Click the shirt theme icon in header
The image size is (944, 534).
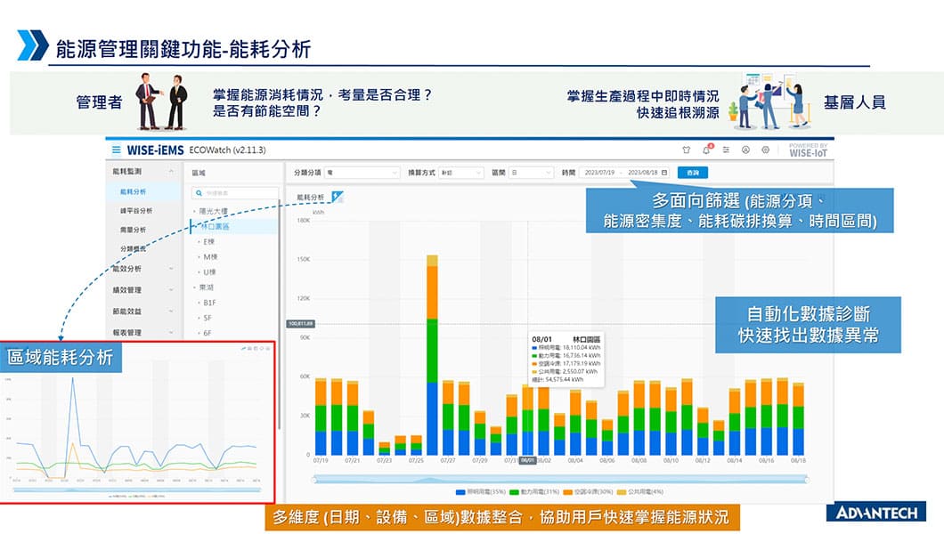687,150
